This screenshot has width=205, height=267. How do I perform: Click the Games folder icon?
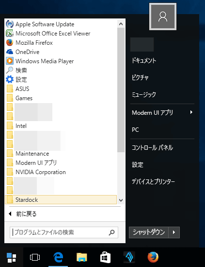(10, 98)
